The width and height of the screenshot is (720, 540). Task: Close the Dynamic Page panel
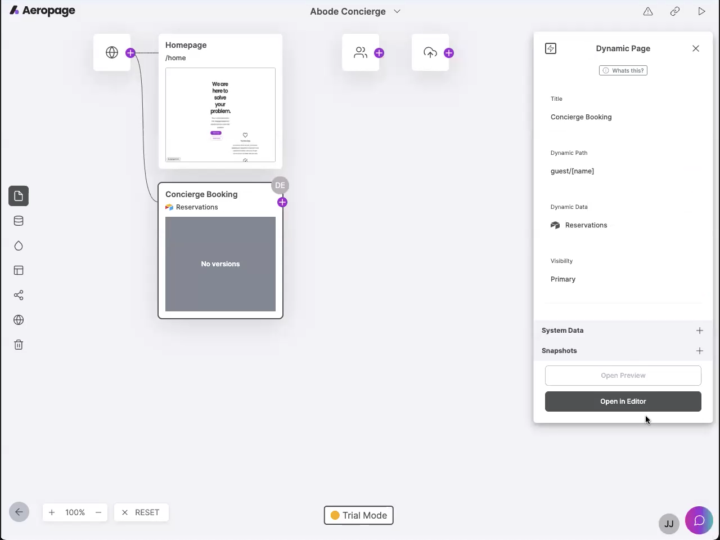coord(696,48)
